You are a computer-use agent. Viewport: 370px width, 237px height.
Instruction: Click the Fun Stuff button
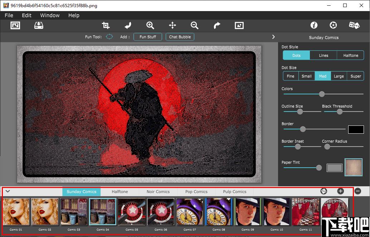pyautogui.click(x=148, y=37)
